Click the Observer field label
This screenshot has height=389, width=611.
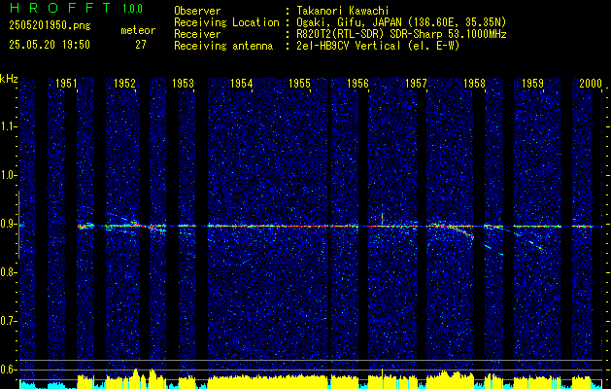[197, 11]
